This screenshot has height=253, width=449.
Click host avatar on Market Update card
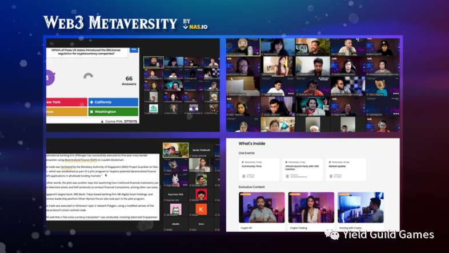(331, 176)
